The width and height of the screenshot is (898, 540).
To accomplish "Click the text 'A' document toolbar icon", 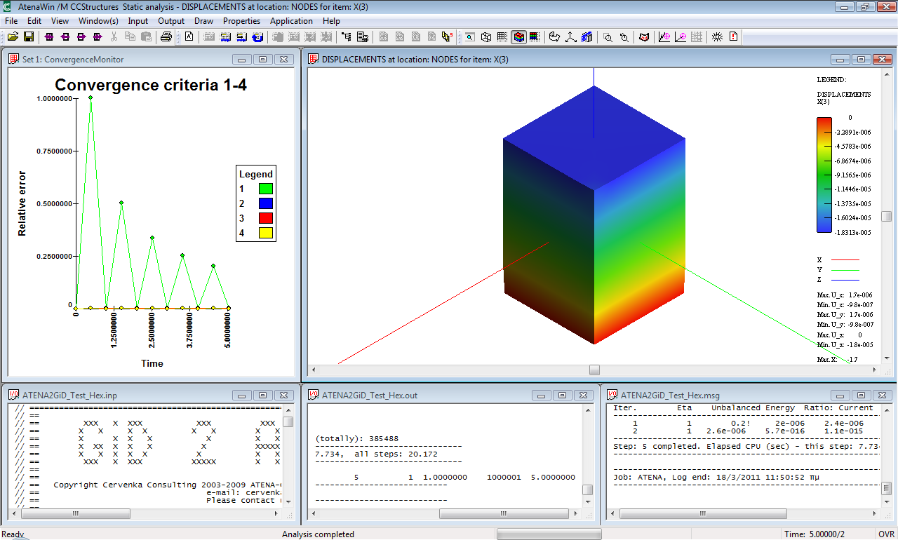I will 189,36.
